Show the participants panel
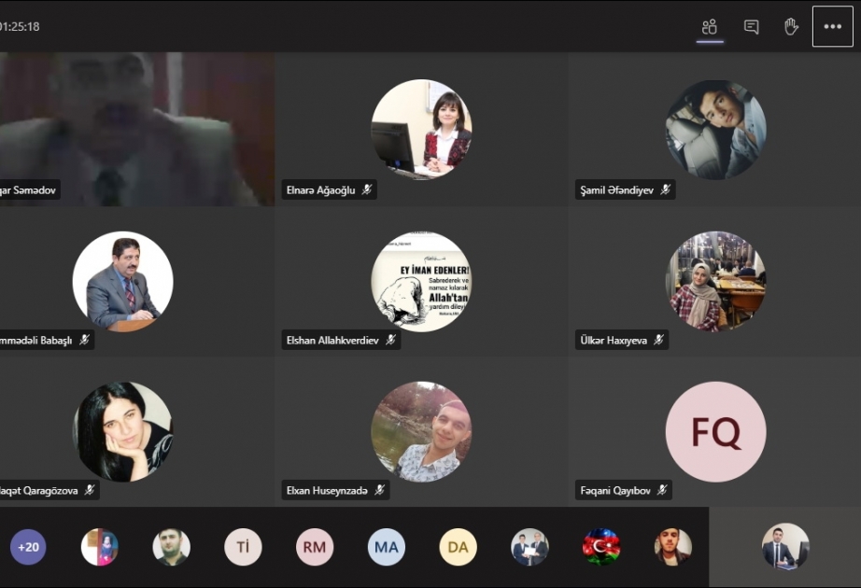The image size is (861, 588). (x=710, y=26)
